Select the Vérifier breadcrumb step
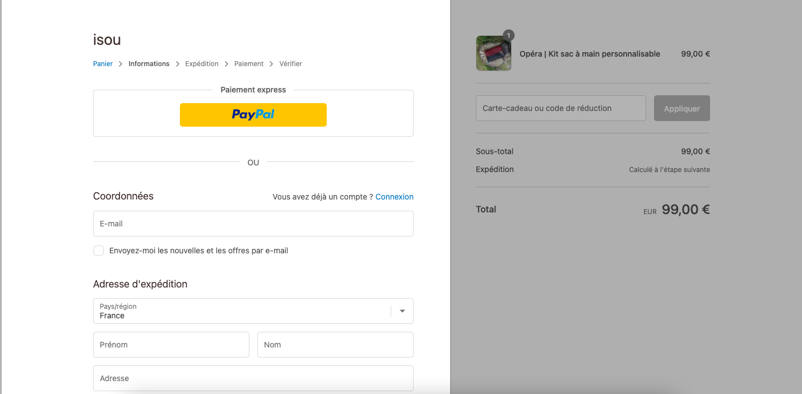This screenshot has width=802, height=394. point(290,64)
